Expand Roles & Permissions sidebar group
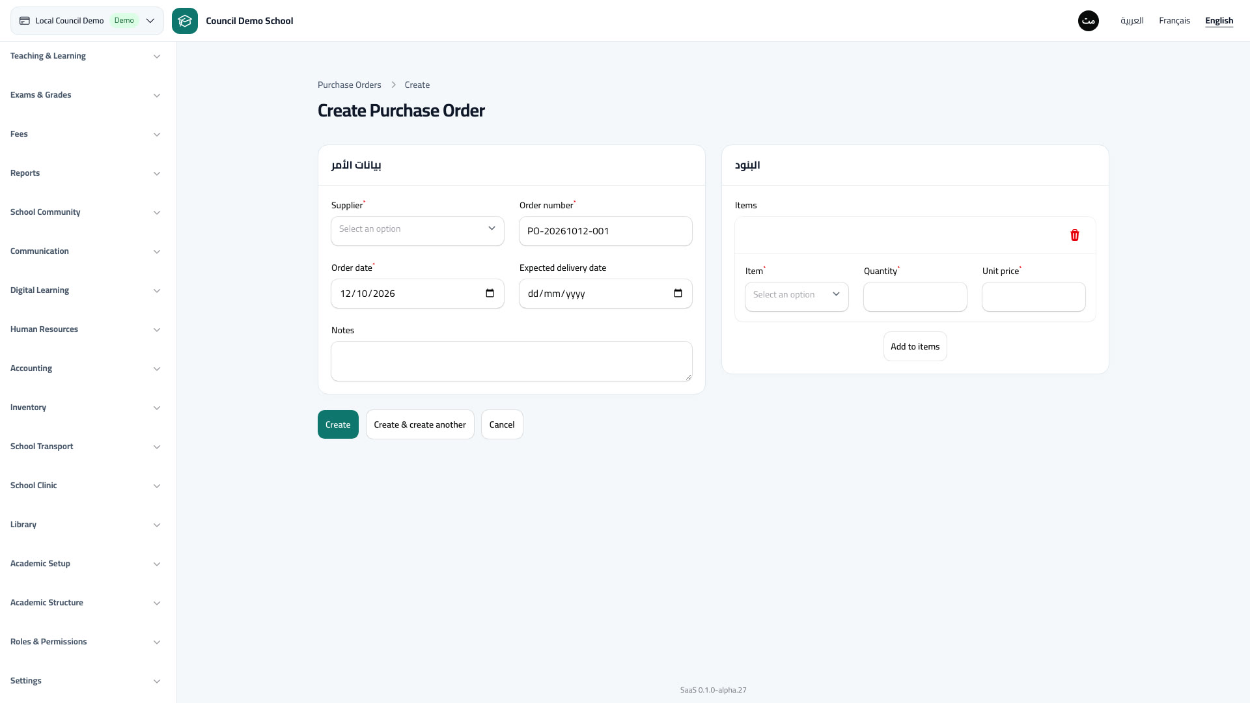The width and height of the screenshot is (1250, 703). pyautogui.click(x=85, y=642)
